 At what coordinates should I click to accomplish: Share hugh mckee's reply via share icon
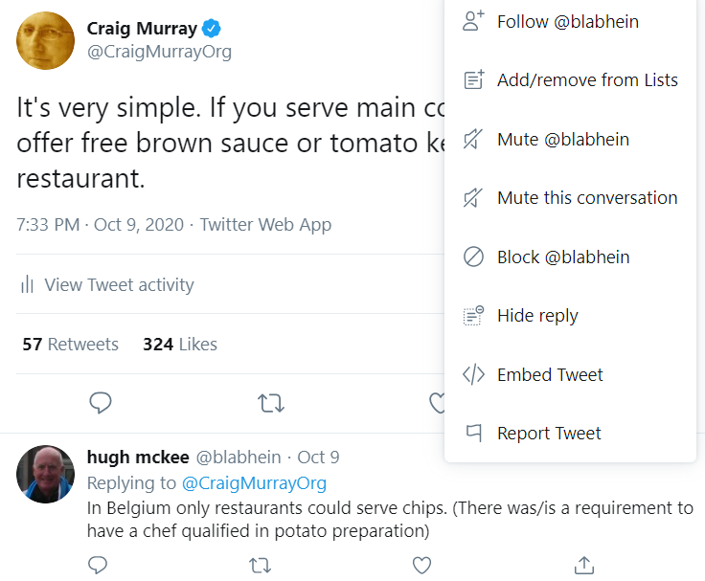coord(584,566)
